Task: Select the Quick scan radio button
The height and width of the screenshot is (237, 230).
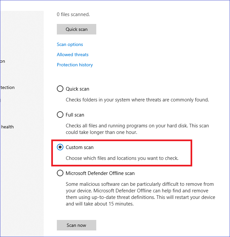Action: click(x=60, y=89)
